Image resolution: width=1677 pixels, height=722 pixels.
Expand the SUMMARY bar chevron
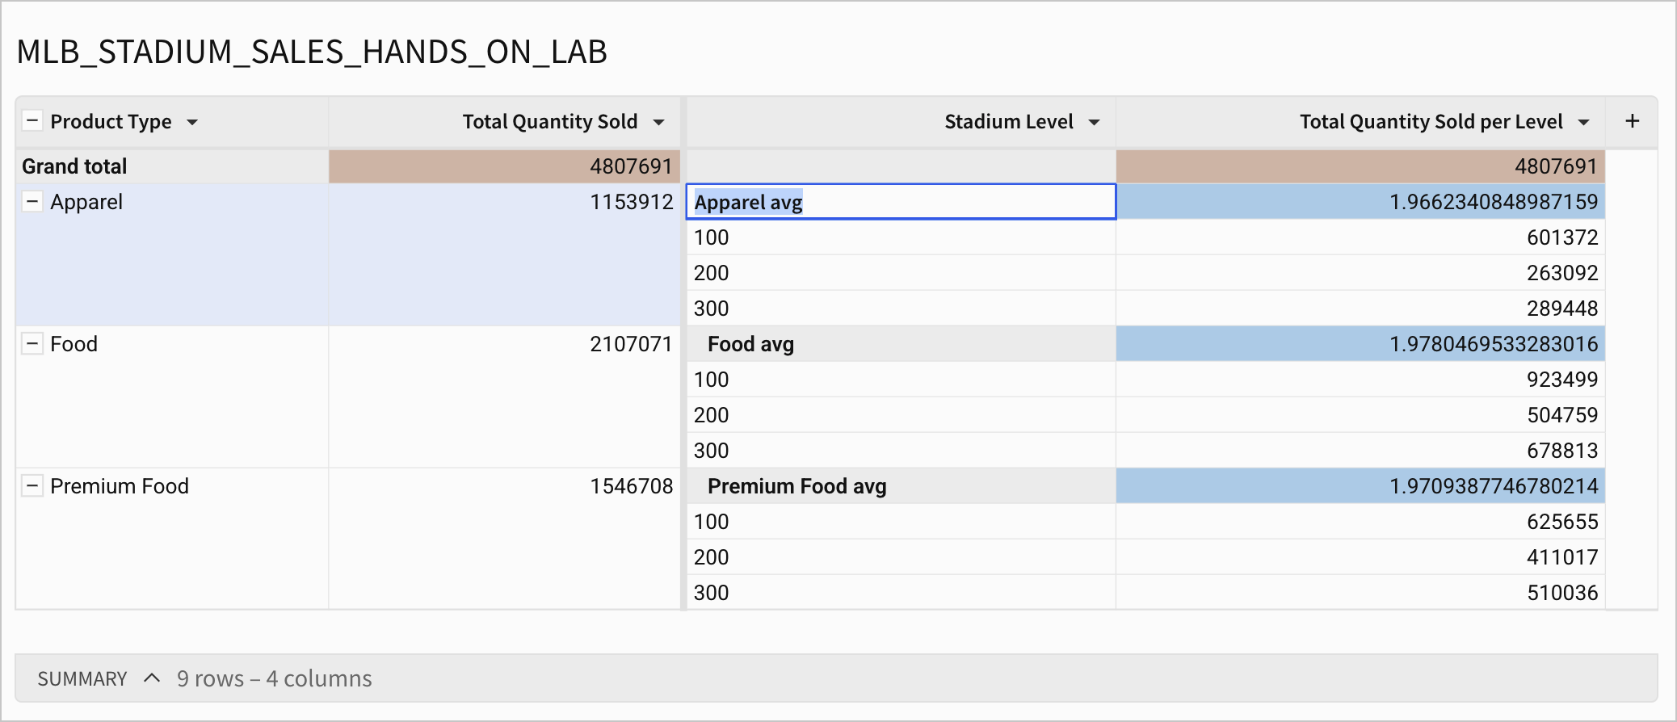pos(152,678)
